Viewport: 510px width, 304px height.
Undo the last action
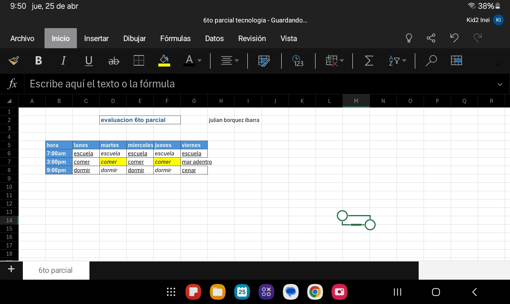point(454,38)
